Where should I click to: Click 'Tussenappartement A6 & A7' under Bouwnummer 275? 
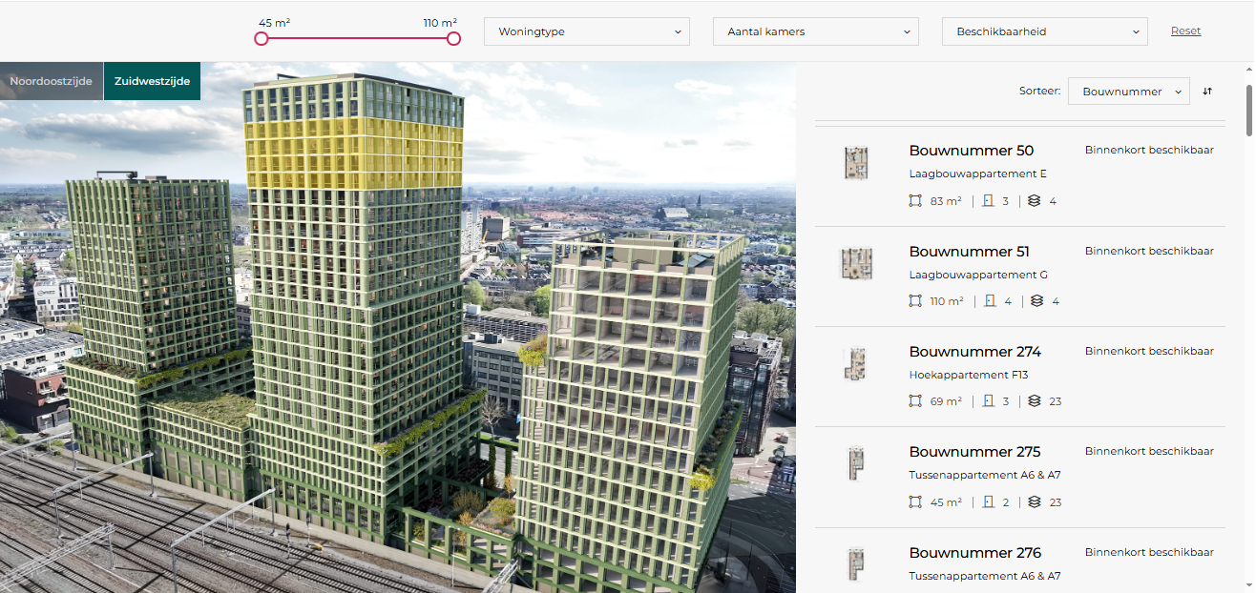click(984, 475)
